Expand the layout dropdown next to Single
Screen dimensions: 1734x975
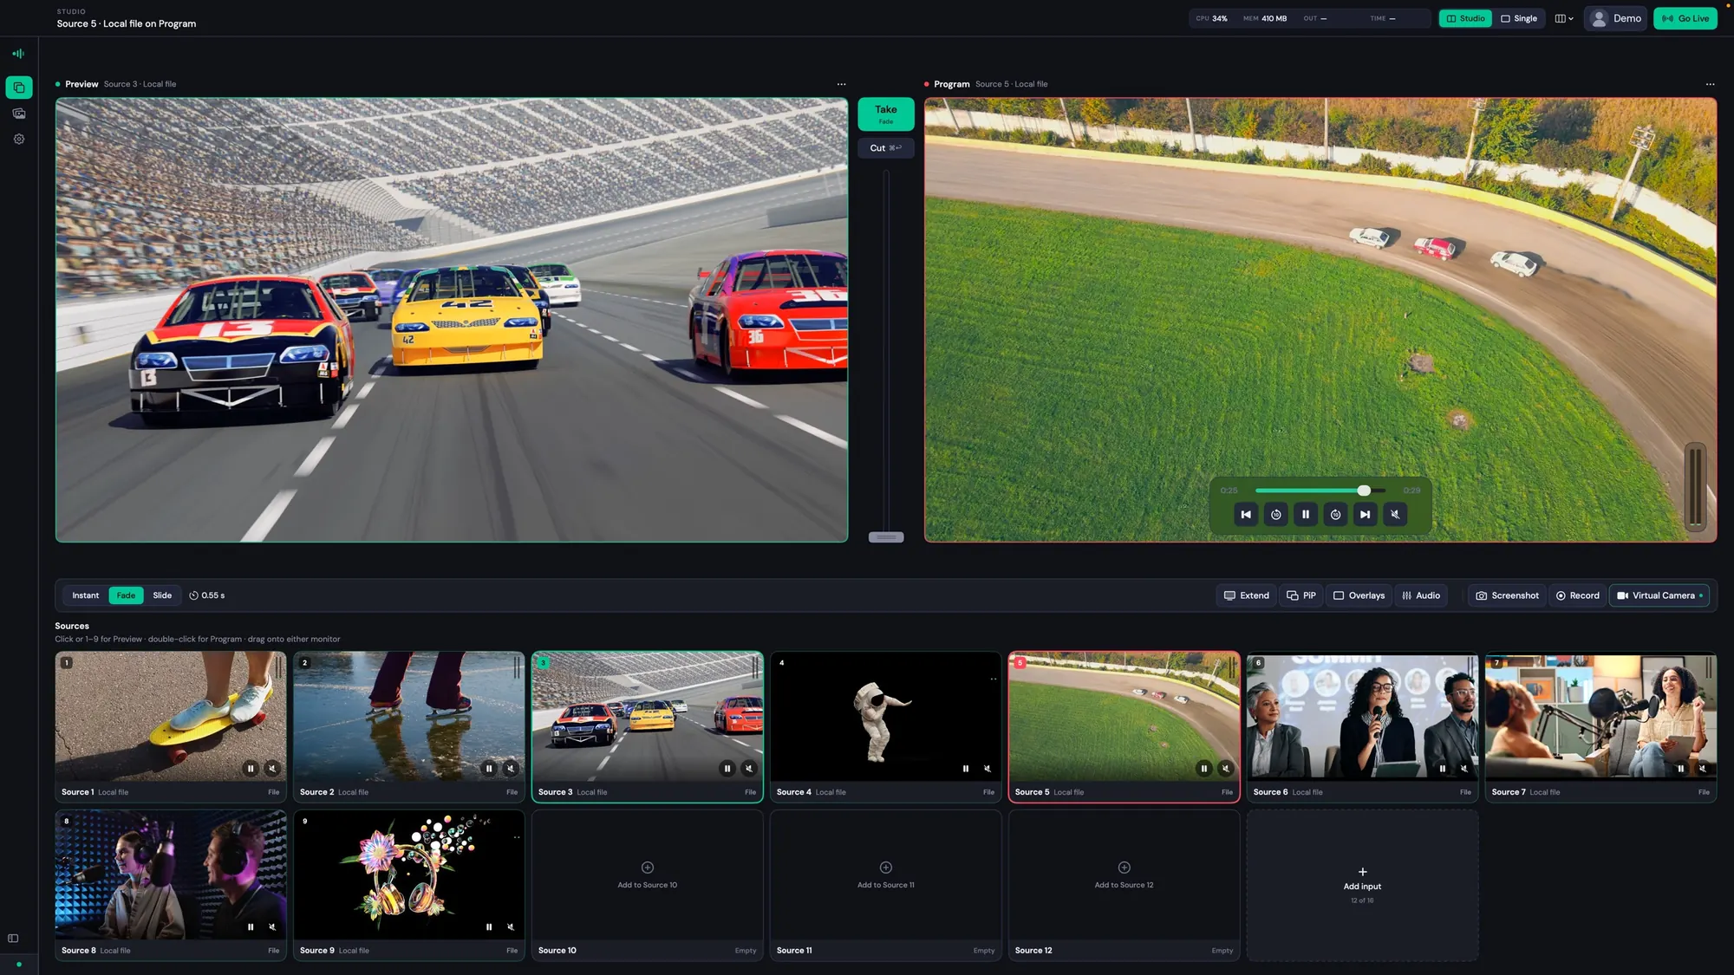[1565, 18]
